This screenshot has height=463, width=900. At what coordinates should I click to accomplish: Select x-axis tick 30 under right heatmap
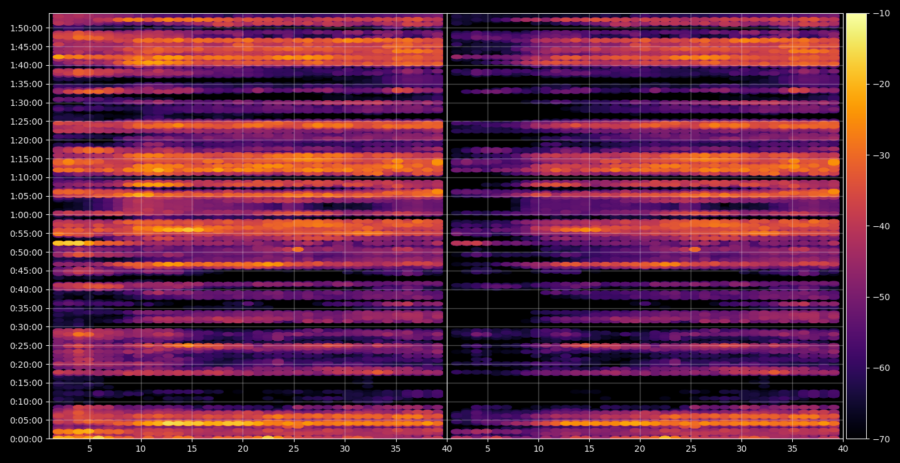coord(742,449)
